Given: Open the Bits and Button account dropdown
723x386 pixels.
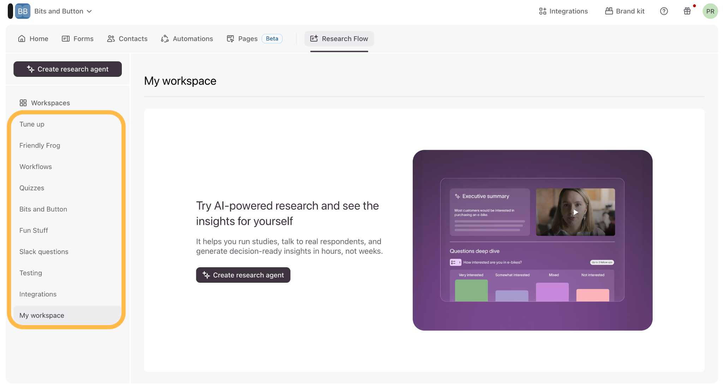Looking at the screenshot, I should (63, 11).
